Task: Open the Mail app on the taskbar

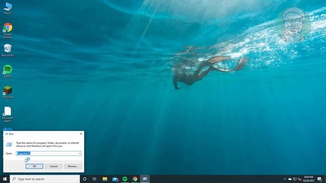Action: [x=115, y=179]
